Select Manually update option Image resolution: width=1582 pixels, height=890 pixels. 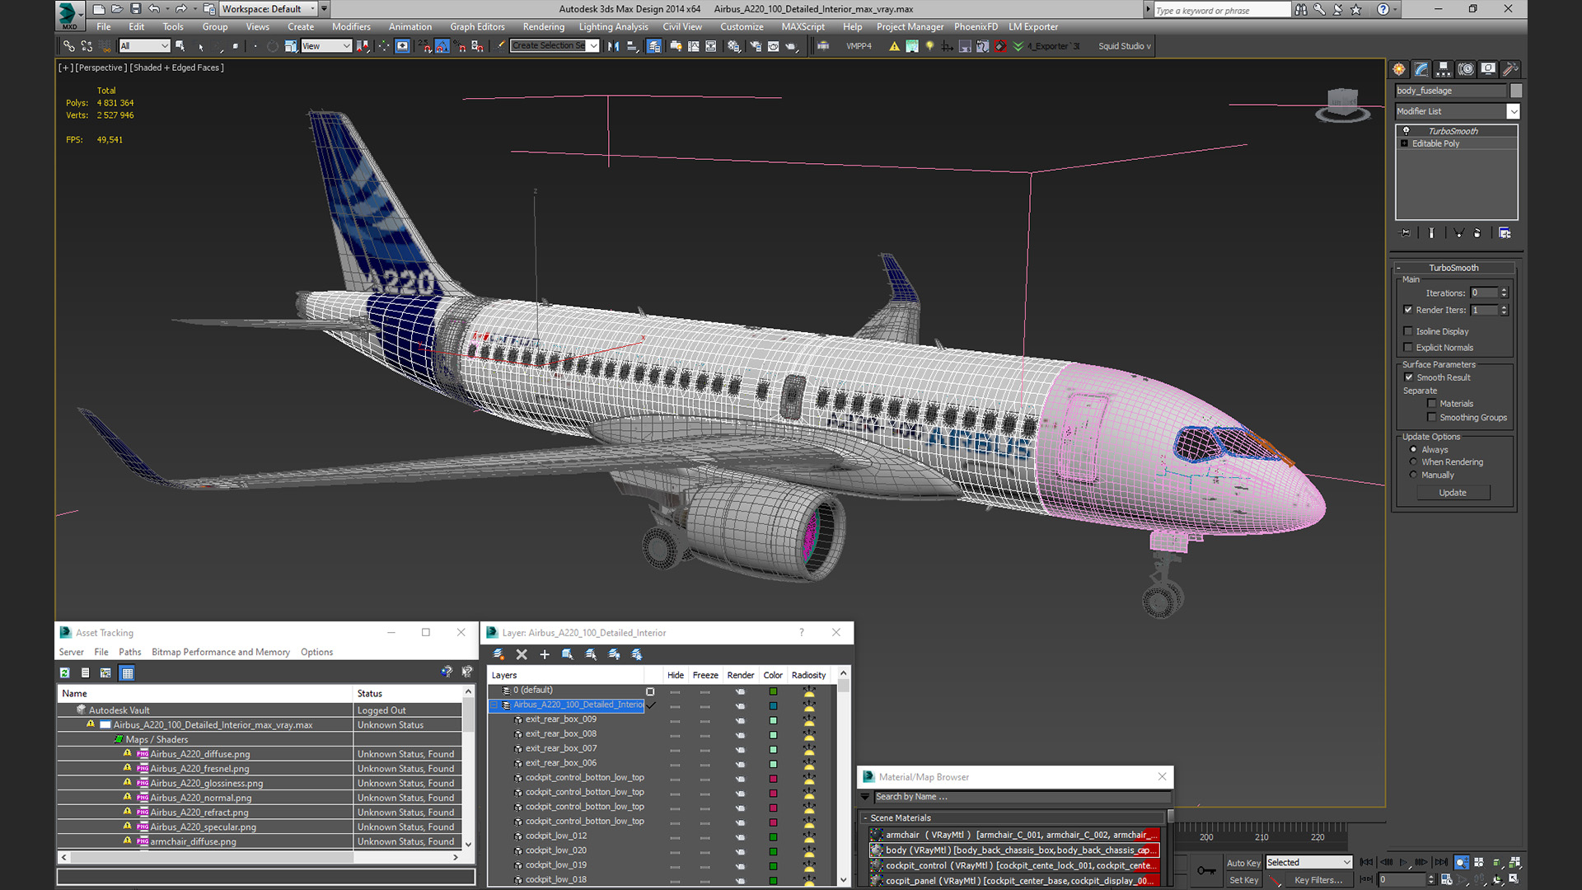[x=1414, y=475]
